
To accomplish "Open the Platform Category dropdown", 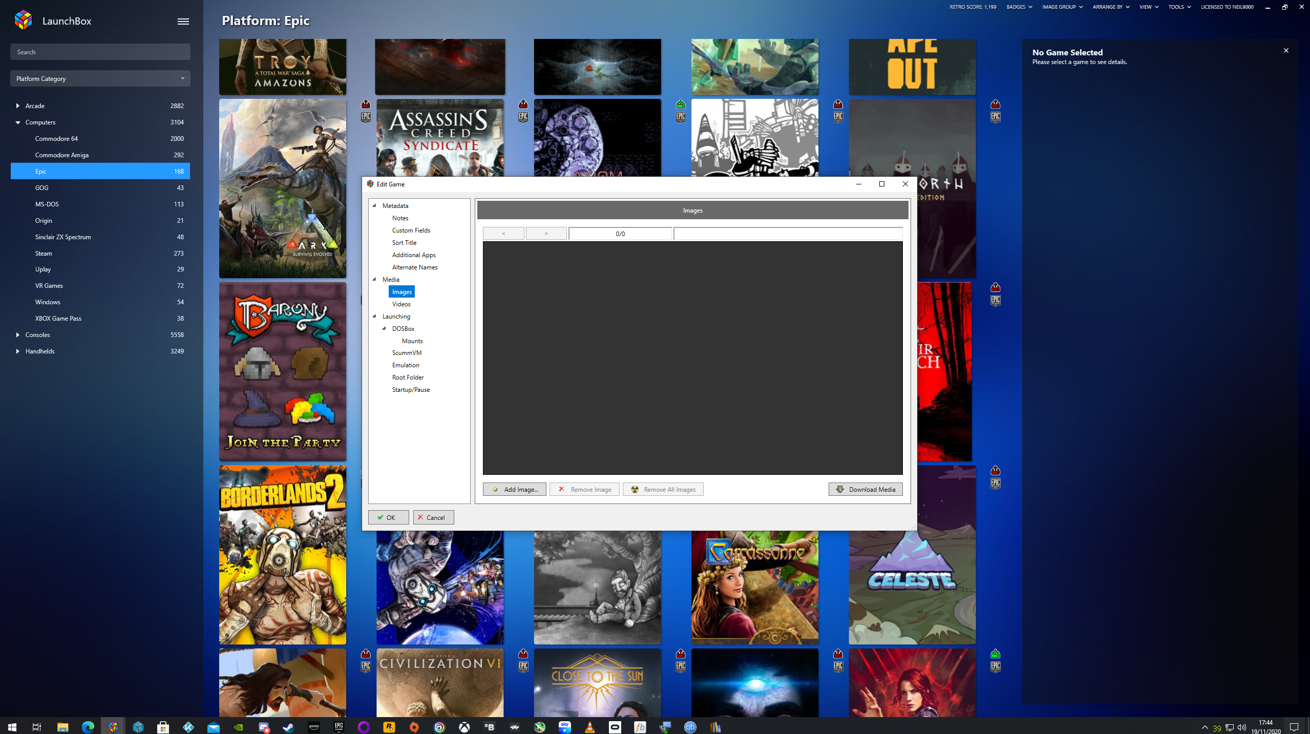I will point(100,78).
